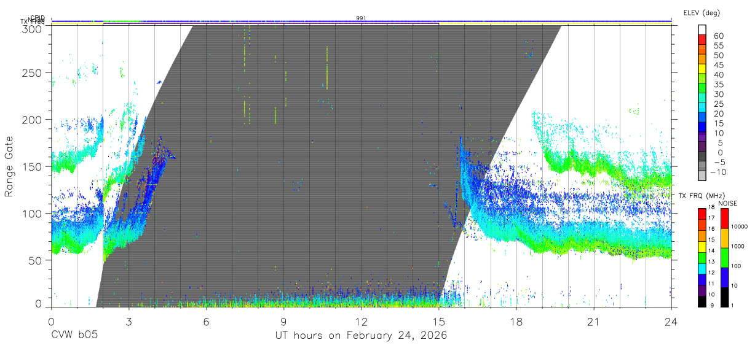Click the black 9–10 MHz segment of TX FRQ colorbar

pyautogui.click(x=702, y=301)
